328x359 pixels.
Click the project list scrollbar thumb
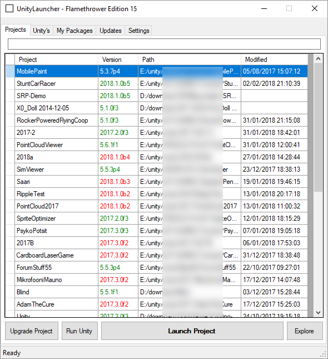[x=318, y=128]
